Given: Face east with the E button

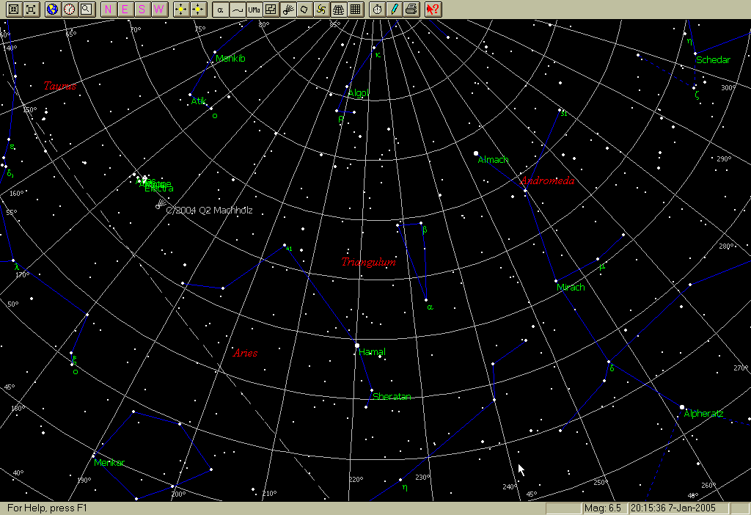Looking at the screenshot, I should (x=125, y=10).
